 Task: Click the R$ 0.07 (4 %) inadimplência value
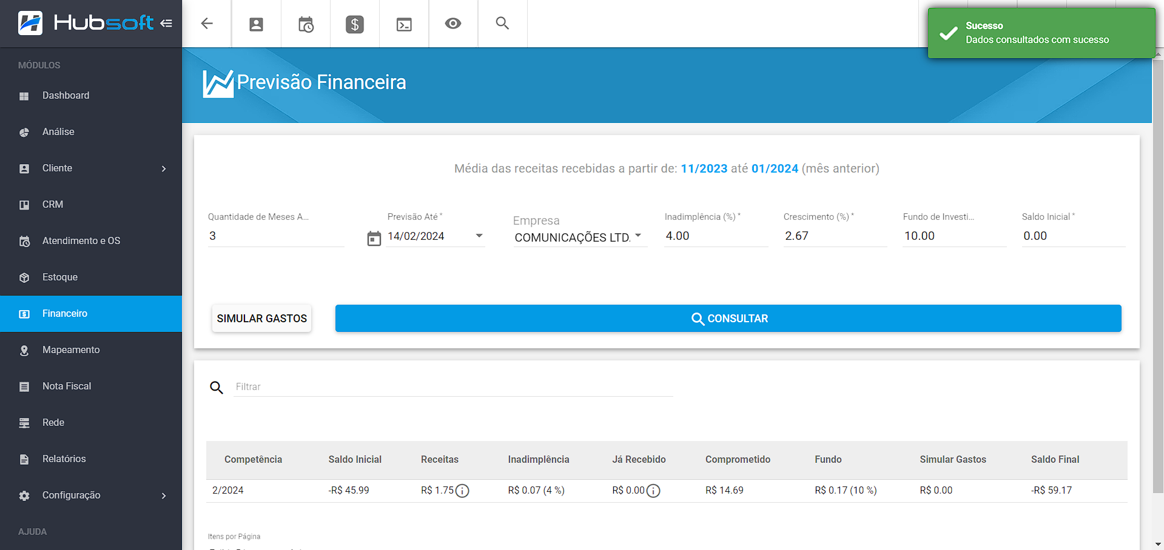(536, 491)
